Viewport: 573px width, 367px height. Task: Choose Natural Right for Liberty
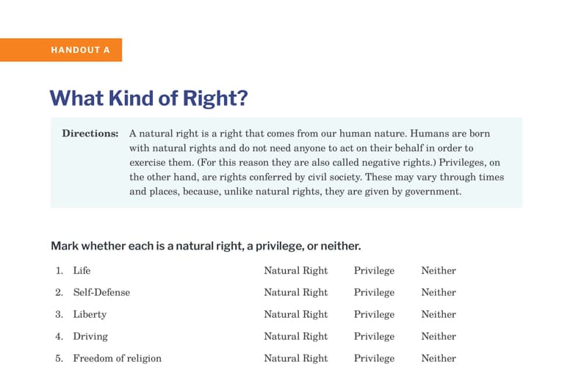point(296,314)
